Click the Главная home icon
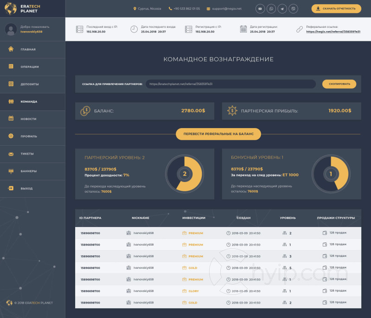The width and height of the screenshot is (371, 318). (x=11, y=49)
